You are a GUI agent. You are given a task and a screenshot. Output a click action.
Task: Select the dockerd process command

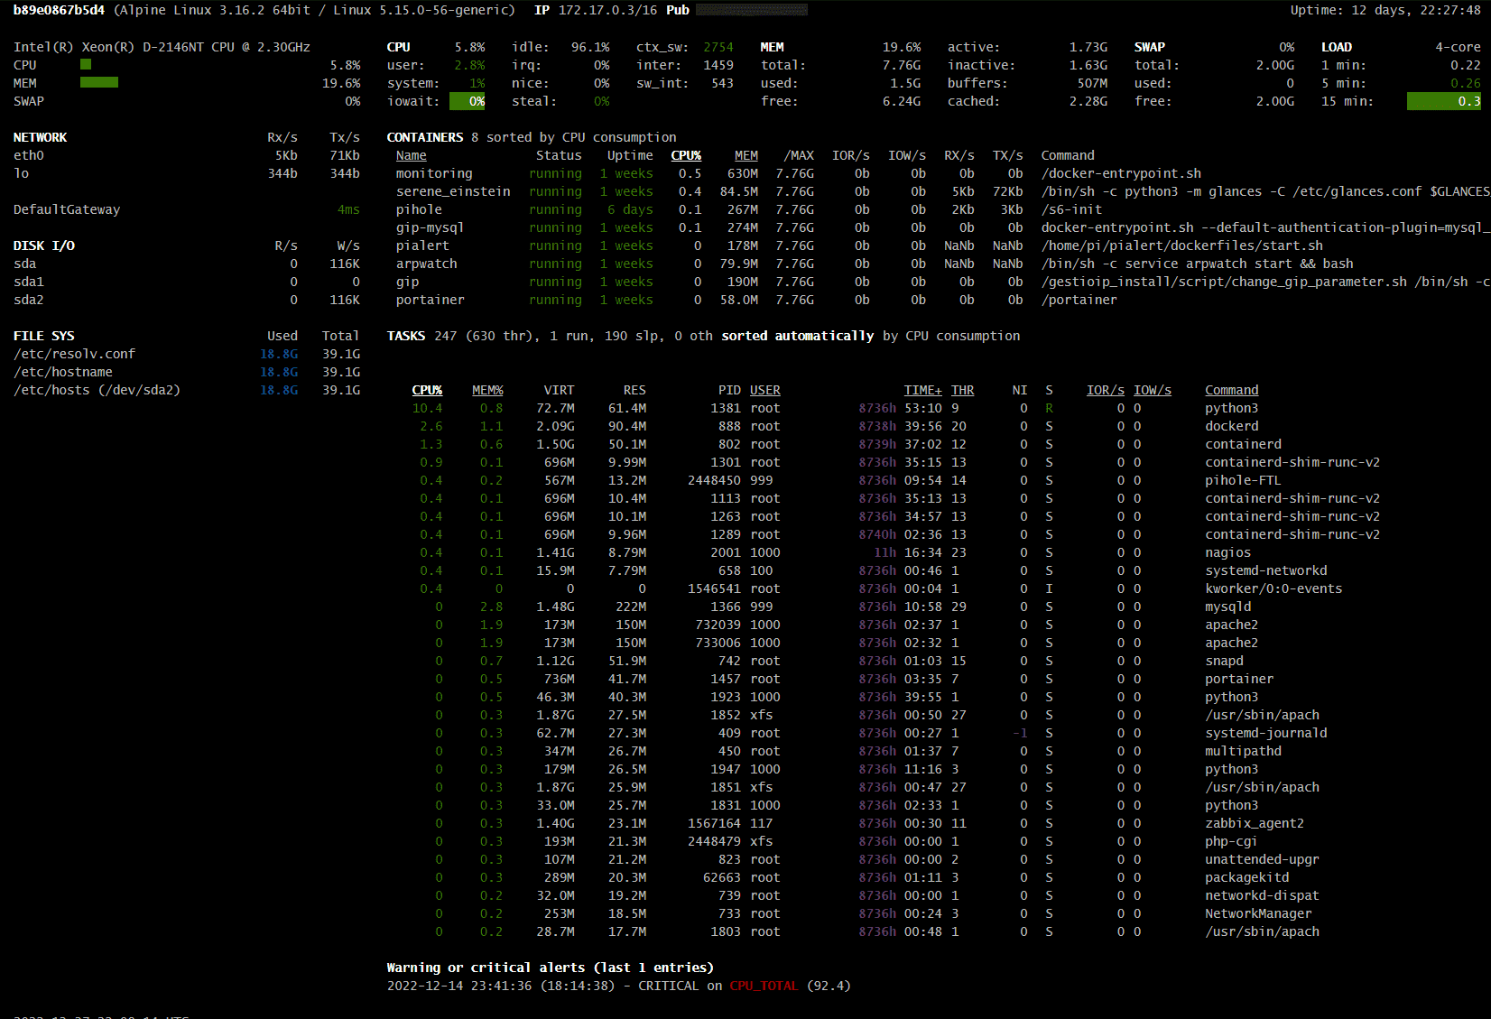(x=1231, y=426)
